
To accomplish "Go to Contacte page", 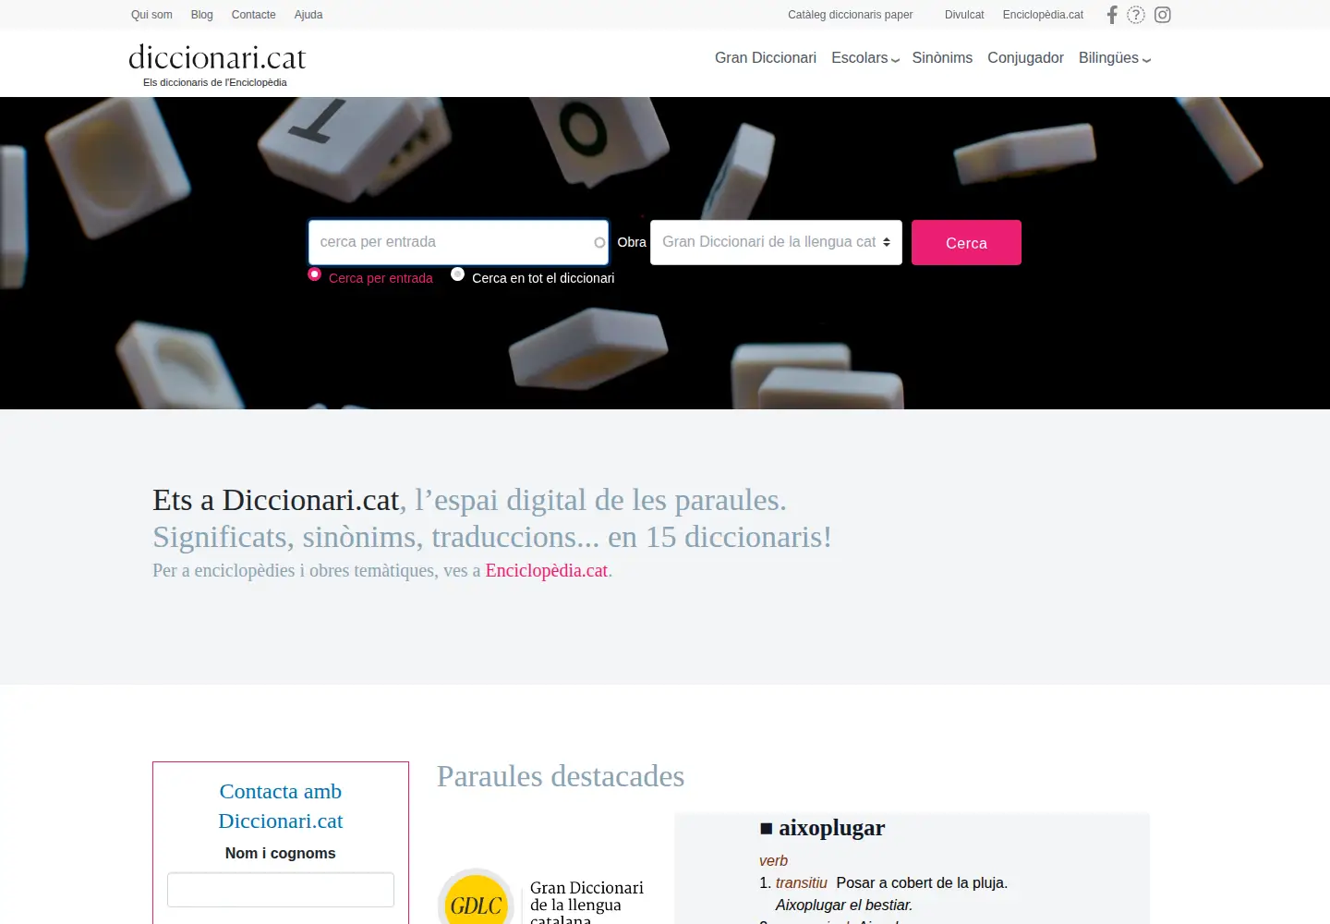I will [253, 15].
